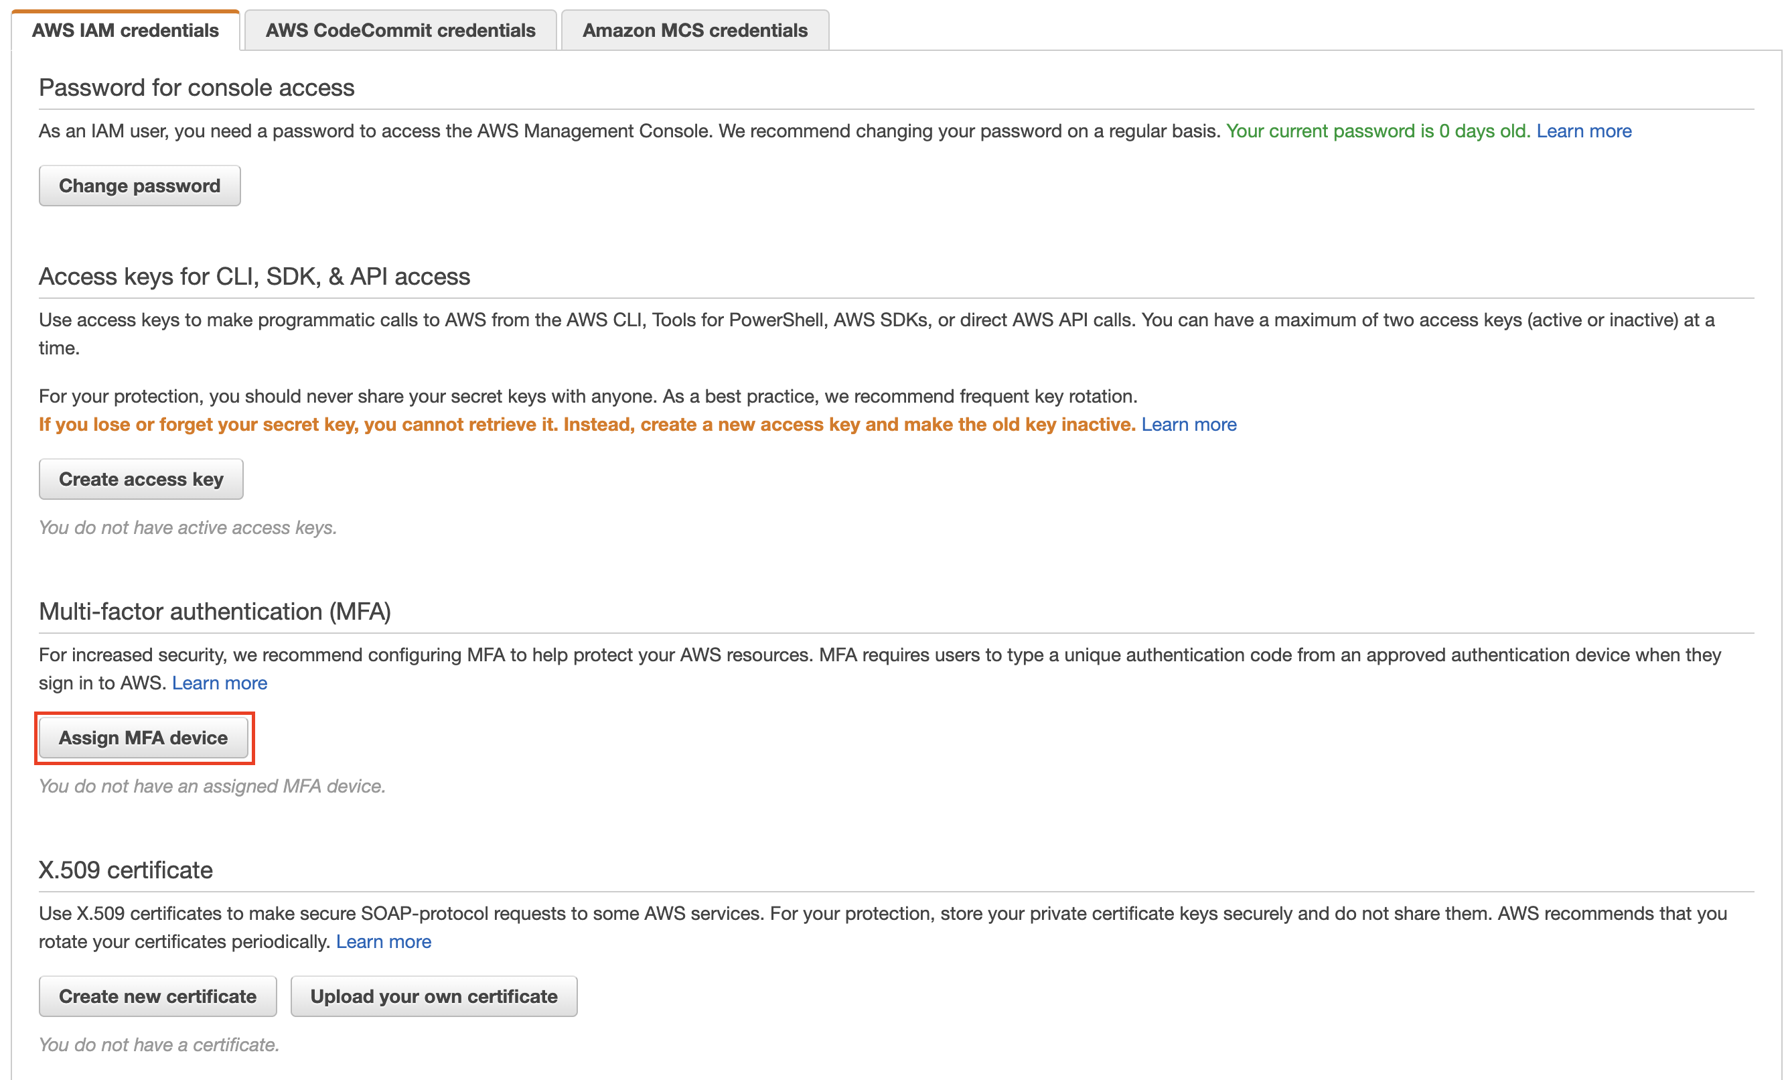Viewport: 1788px width, 1080px height.
Task: Click the no active access keys notice
Action: click(x=188, y=528)
